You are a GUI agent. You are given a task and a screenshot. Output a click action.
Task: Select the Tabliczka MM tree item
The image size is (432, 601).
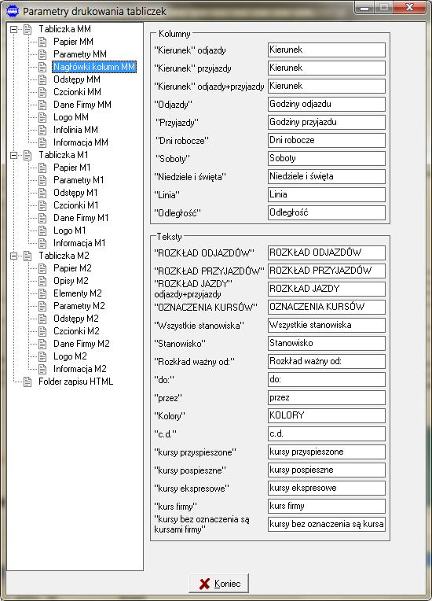tap(64, 29)
